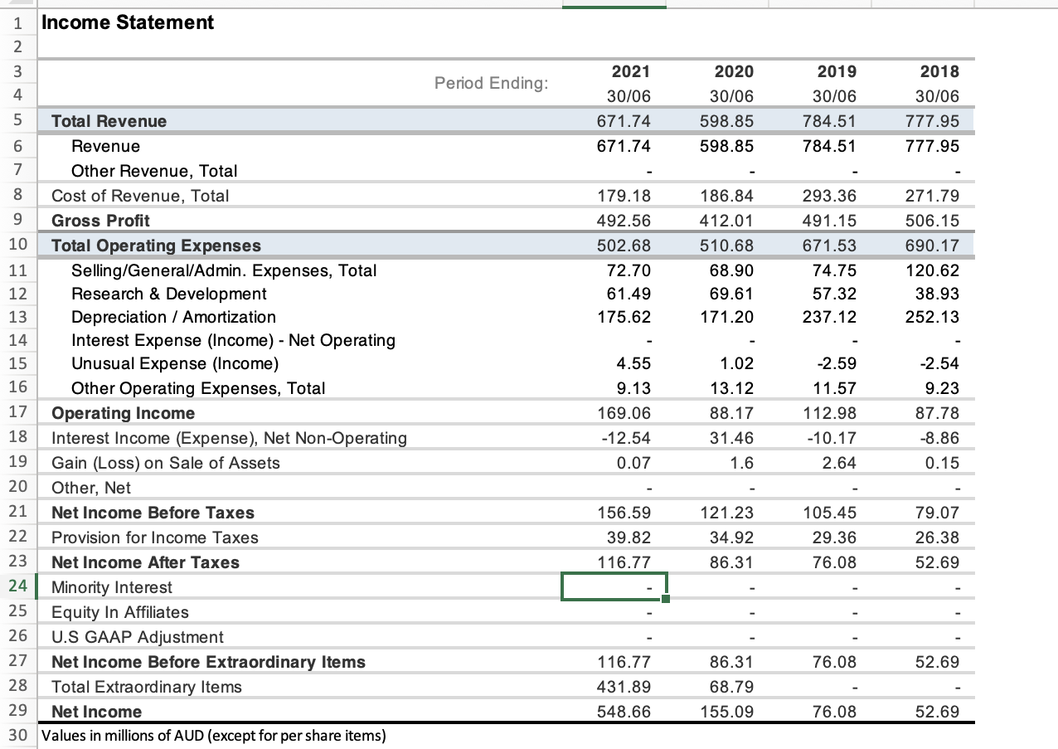Click the 2018 value 777.95 for Total Revenue
Image resolution: width=1058 pixels, height=749 pixels.
click(938, 120)
